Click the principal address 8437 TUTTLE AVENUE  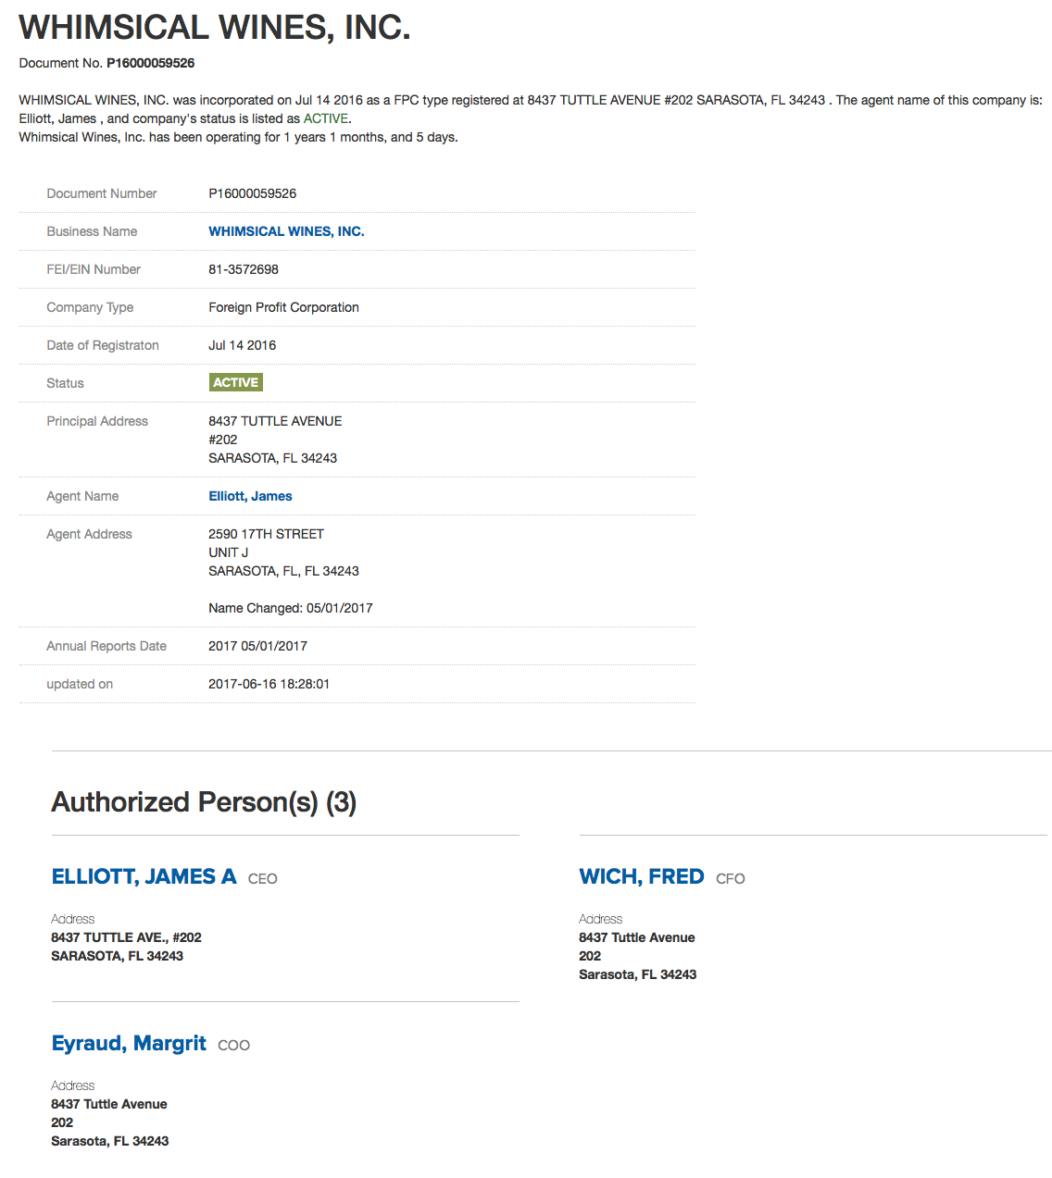275,421
